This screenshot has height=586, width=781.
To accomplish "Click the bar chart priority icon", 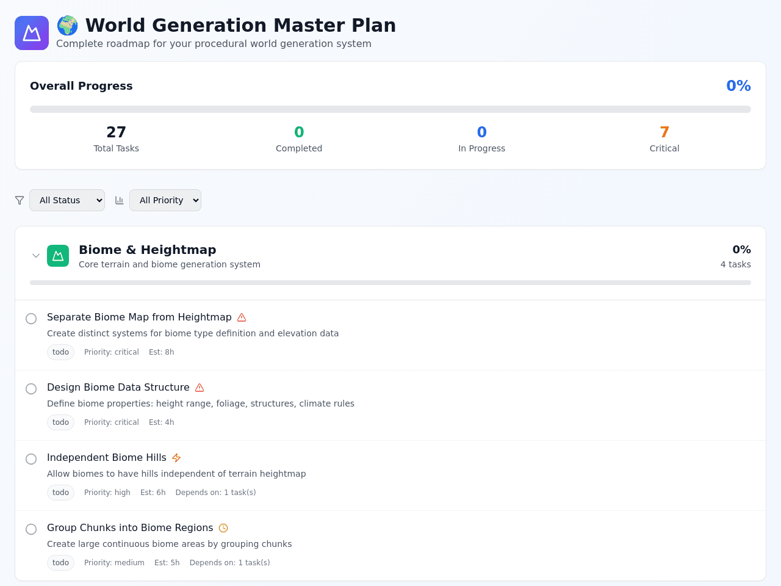I will click(x=120, y=200).
